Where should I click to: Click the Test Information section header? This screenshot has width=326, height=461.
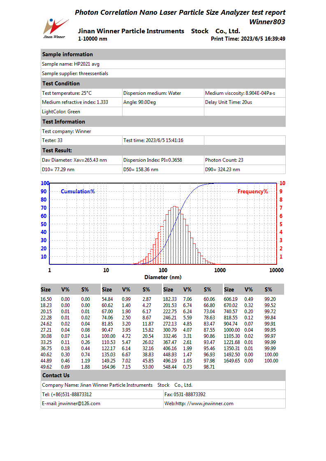[x=64, y=122]
